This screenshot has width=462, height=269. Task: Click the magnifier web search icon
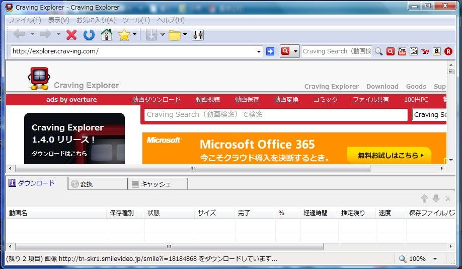379,51
